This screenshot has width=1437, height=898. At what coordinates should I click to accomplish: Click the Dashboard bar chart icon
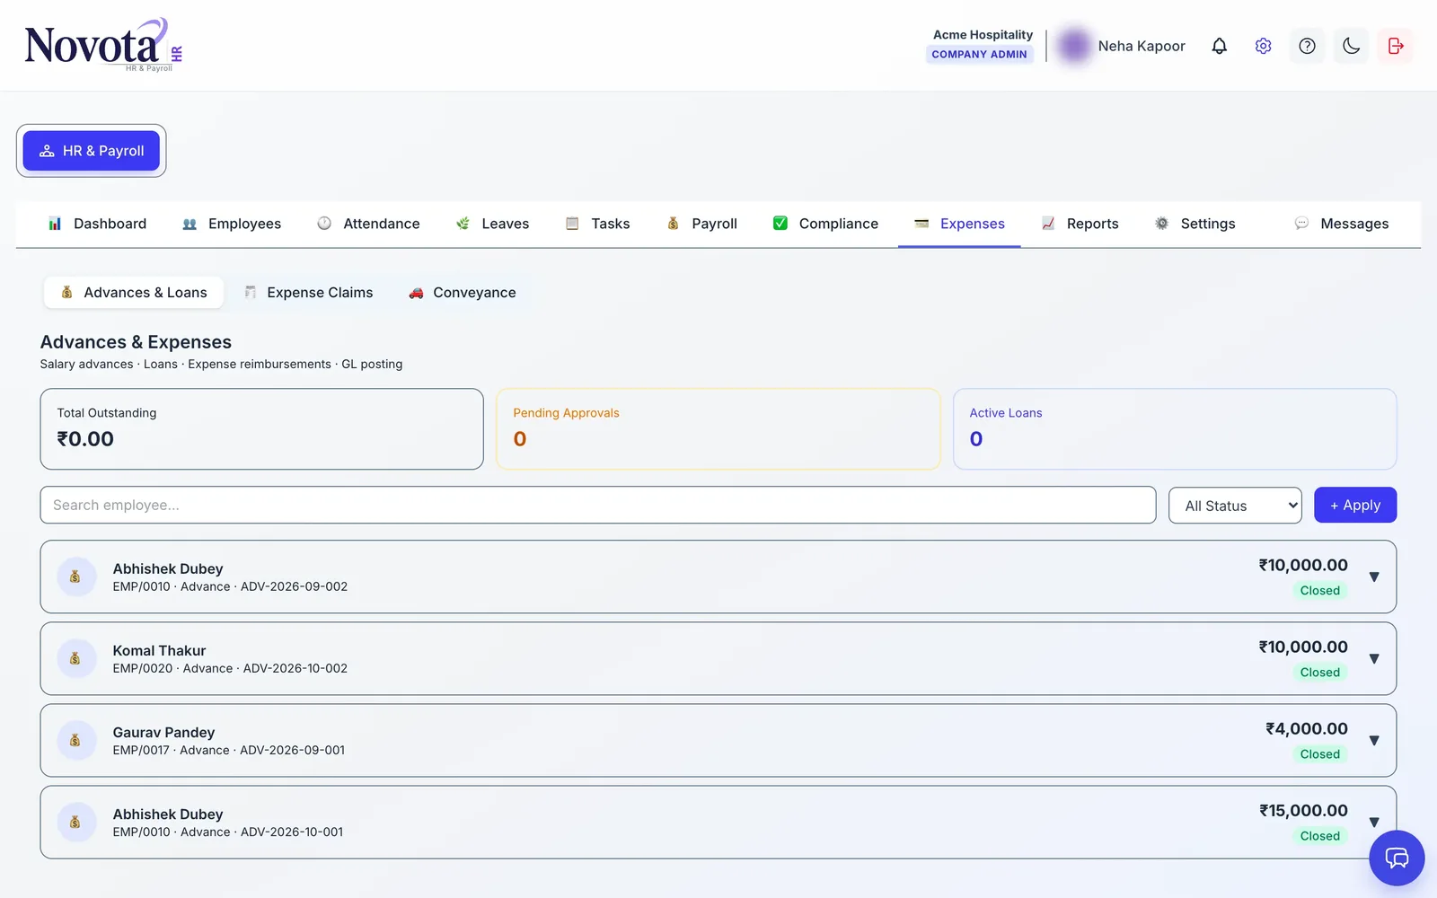pos(55,224)
